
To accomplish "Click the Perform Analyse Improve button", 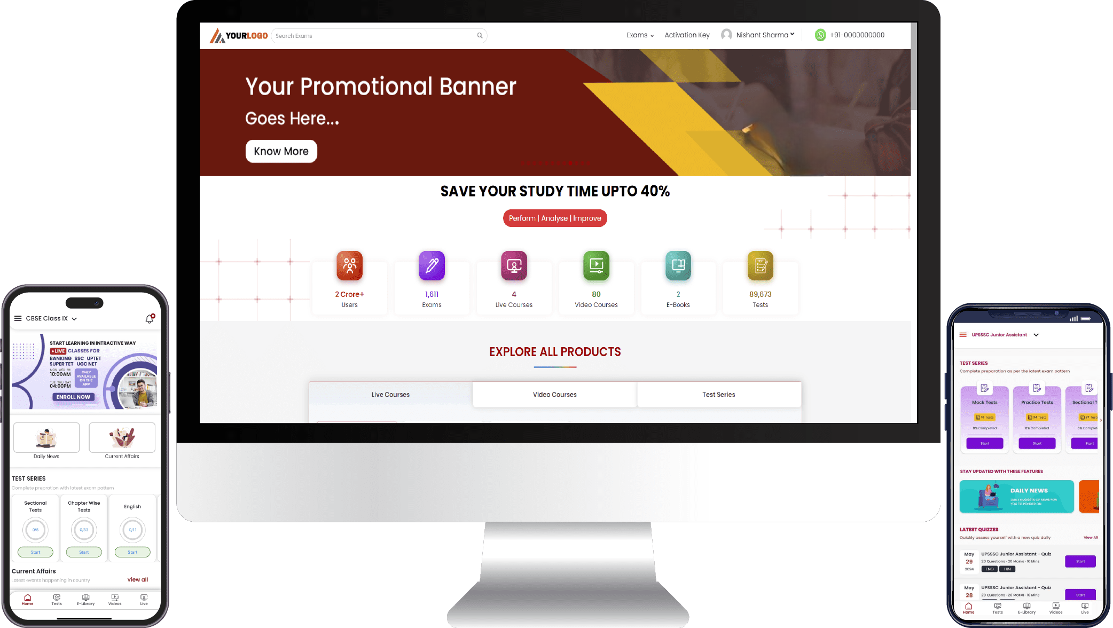I will pyautogui.click(x=555, y=218).
